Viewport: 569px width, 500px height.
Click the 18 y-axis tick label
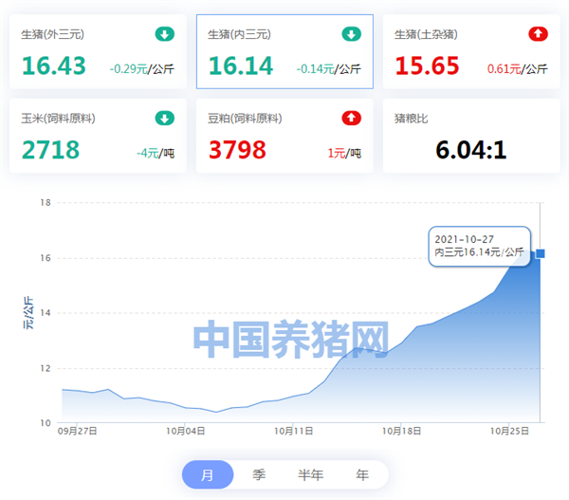46,203
